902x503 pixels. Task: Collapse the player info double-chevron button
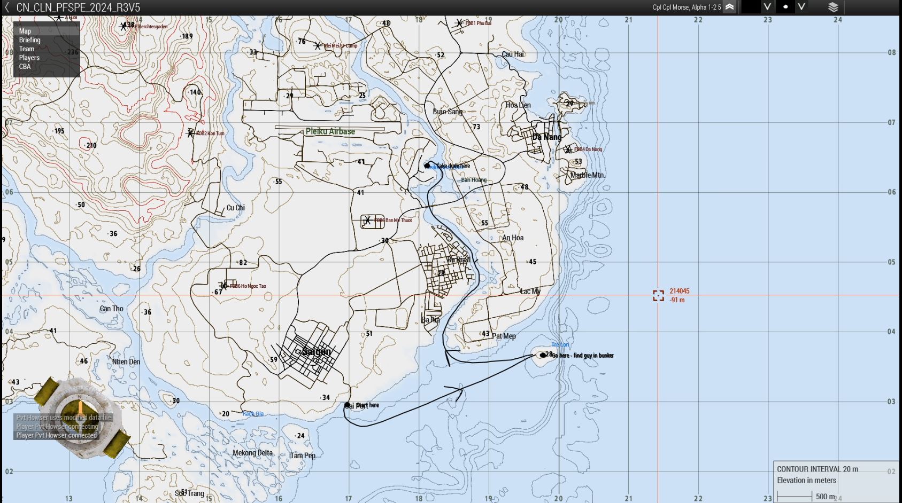(729, 7)
